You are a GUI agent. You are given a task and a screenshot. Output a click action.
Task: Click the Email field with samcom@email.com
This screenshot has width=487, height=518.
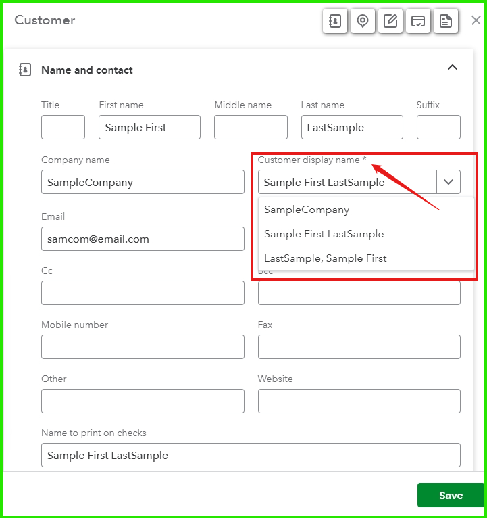pos(143,239)
